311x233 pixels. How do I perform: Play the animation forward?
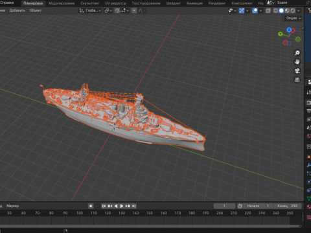pyautogui.click(x=122, y=206)
